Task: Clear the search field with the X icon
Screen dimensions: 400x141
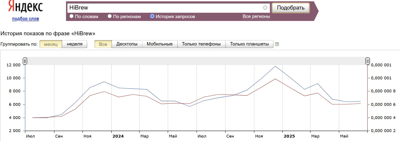Action: (x=265, y=8)
